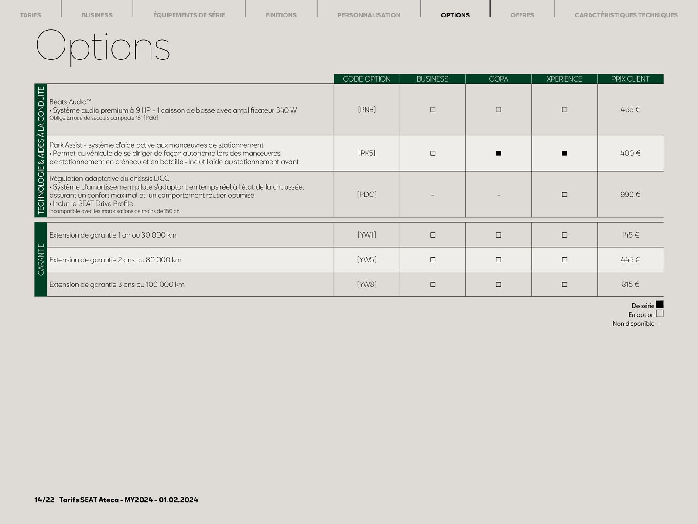Screen dimensions: 698x524
Task: Click Beats Audio Copa option box
Action: [499, 110]
